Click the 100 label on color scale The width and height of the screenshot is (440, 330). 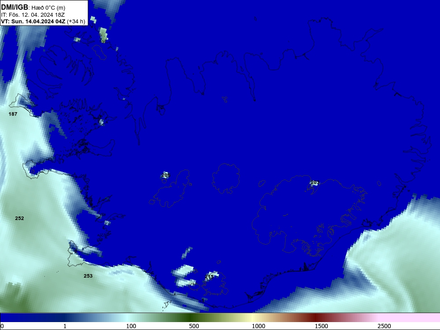[131, 326]
